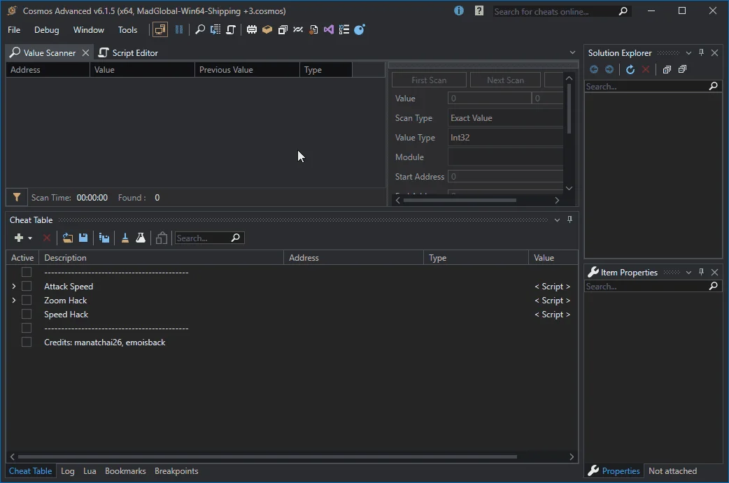
Task: Click the blue bomb-like sphere toolbar icon
Action: (360, 30)
